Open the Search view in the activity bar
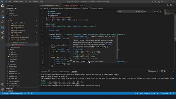 tap(2, 11)
